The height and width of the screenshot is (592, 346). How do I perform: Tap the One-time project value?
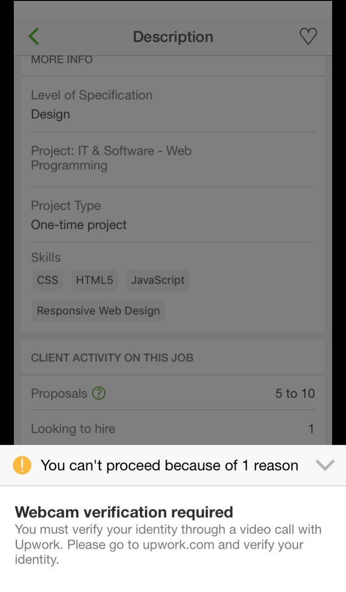pos(79,225)
